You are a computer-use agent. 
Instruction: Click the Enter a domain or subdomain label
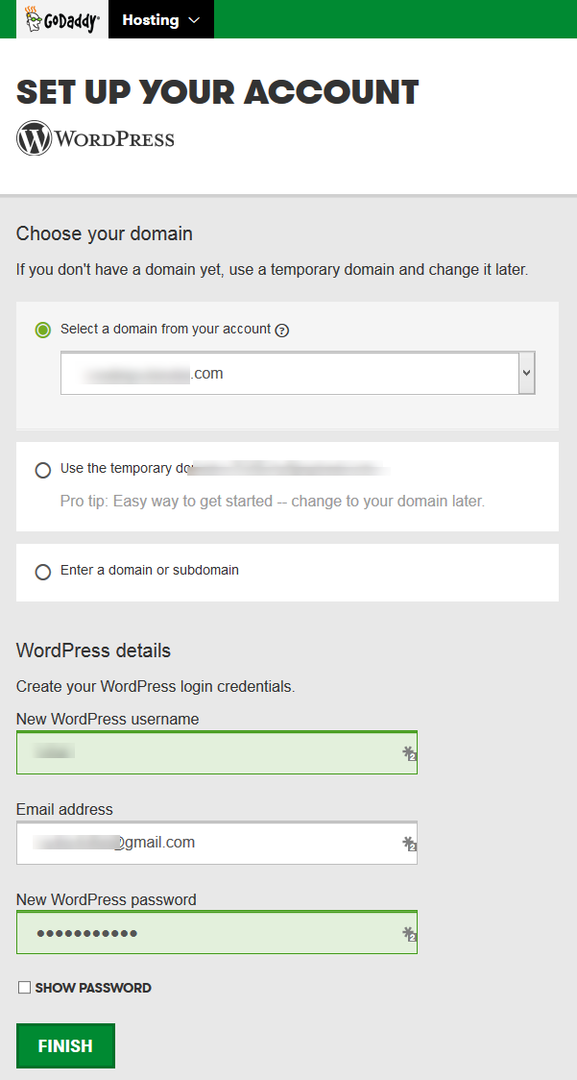pyautogui.click(x=150, y=570)
